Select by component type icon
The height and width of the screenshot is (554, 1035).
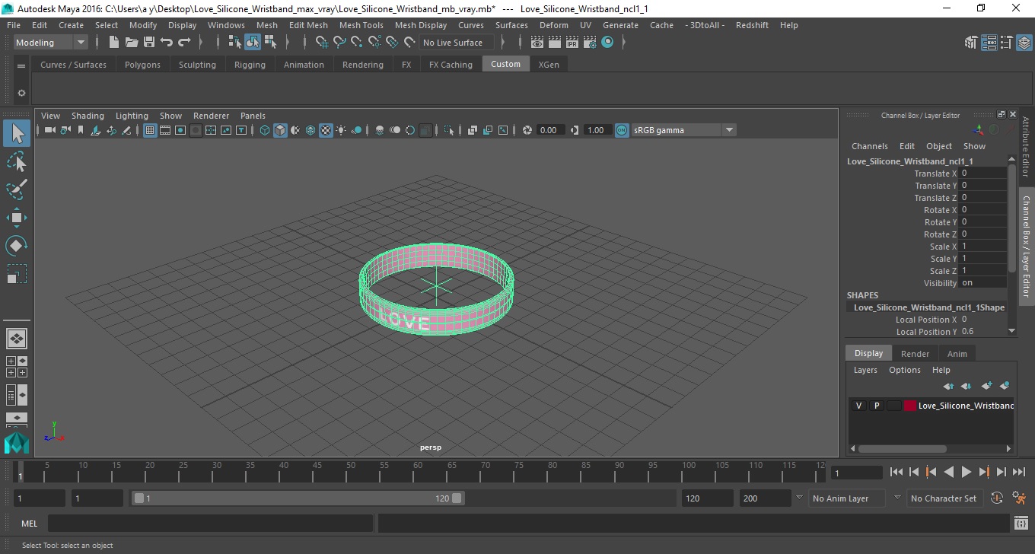pyautogui.click(x=270, y=43)
